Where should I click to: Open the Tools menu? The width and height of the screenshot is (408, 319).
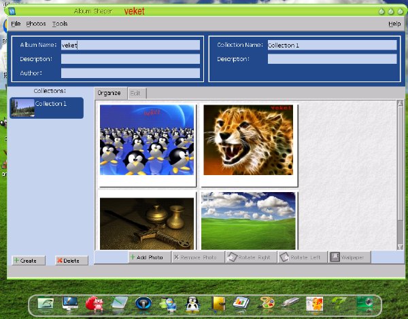tap(60, 24)
